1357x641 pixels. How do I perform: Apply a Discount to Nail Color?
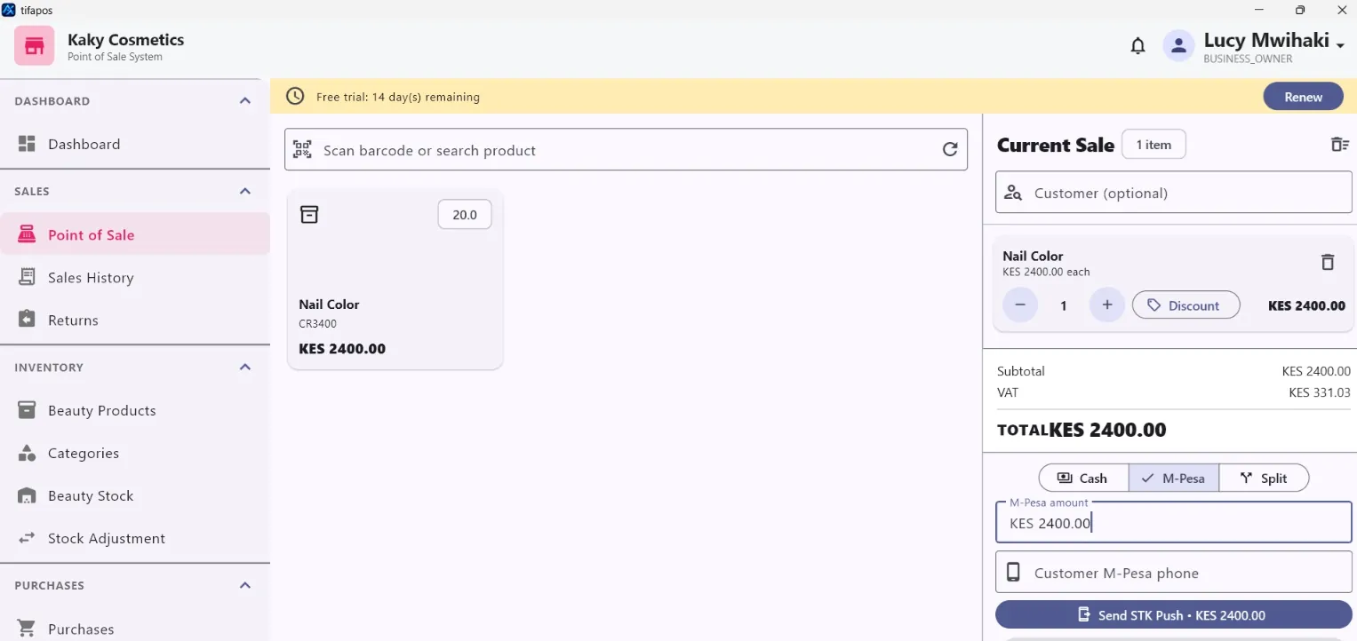pyautogui.click(x=1185, y=305)
